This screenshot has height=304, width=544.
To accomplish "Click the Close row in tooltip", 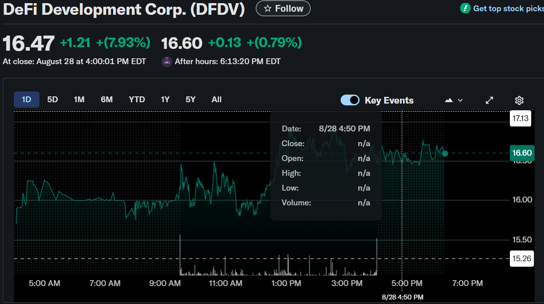I will [326, 143].
